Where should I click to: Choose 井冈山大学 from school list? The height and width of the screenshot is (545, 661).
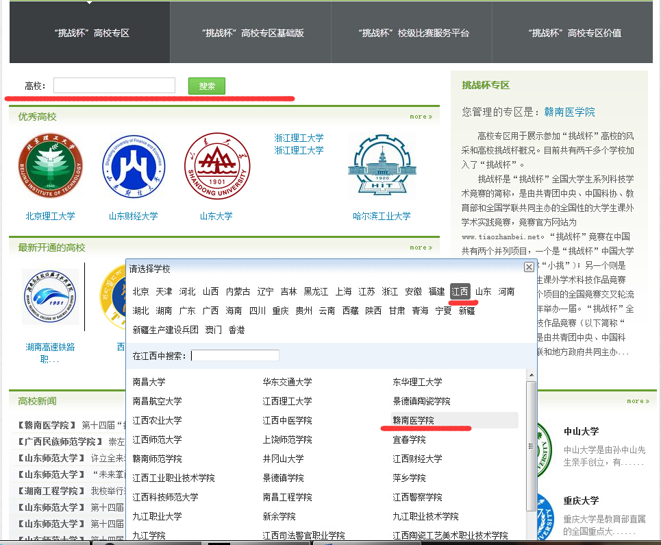(283, 459)
